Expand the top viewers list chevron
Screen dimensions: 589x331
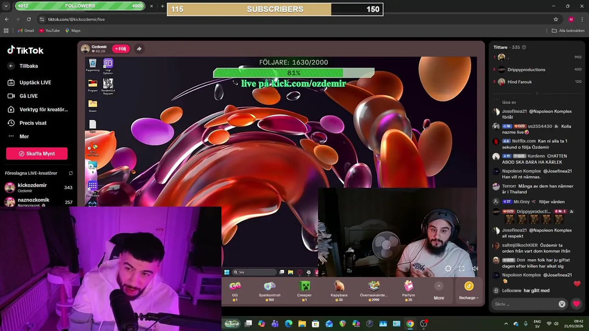[537, 93]
